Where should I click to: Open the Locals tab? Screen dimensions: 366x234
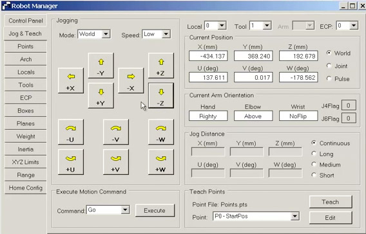click(x=25, y=72)
